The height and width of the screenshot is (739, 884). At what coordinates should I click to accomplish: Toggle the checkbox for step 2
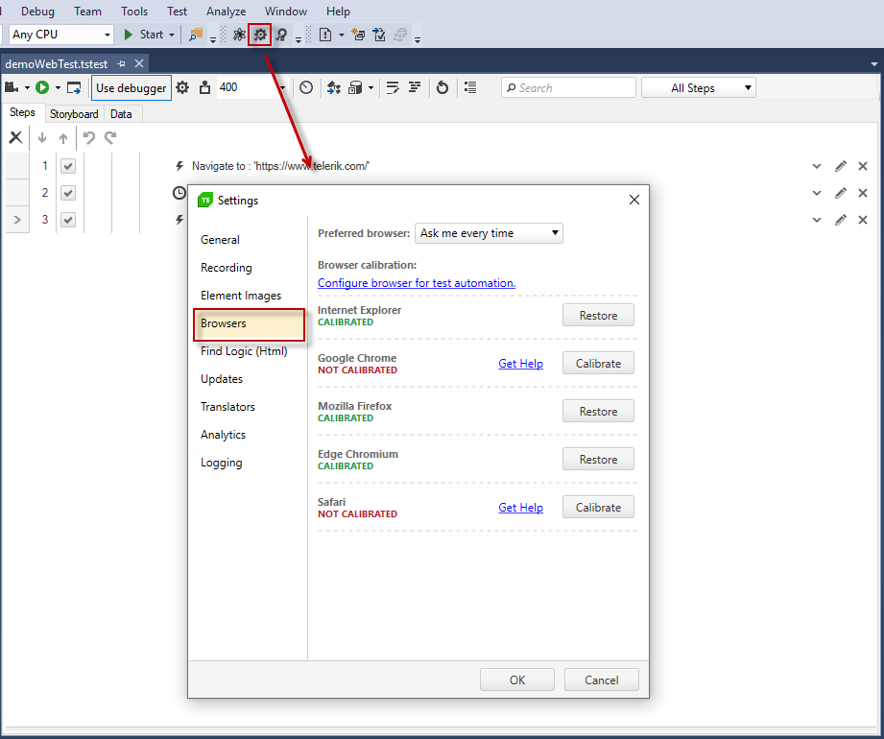click(x=68, y=193)
